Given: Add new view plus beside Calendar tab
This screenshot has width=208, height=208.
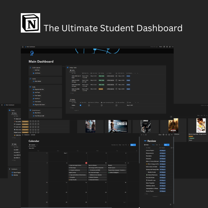Looking at the screenshot, I should [x=37, y=145].
